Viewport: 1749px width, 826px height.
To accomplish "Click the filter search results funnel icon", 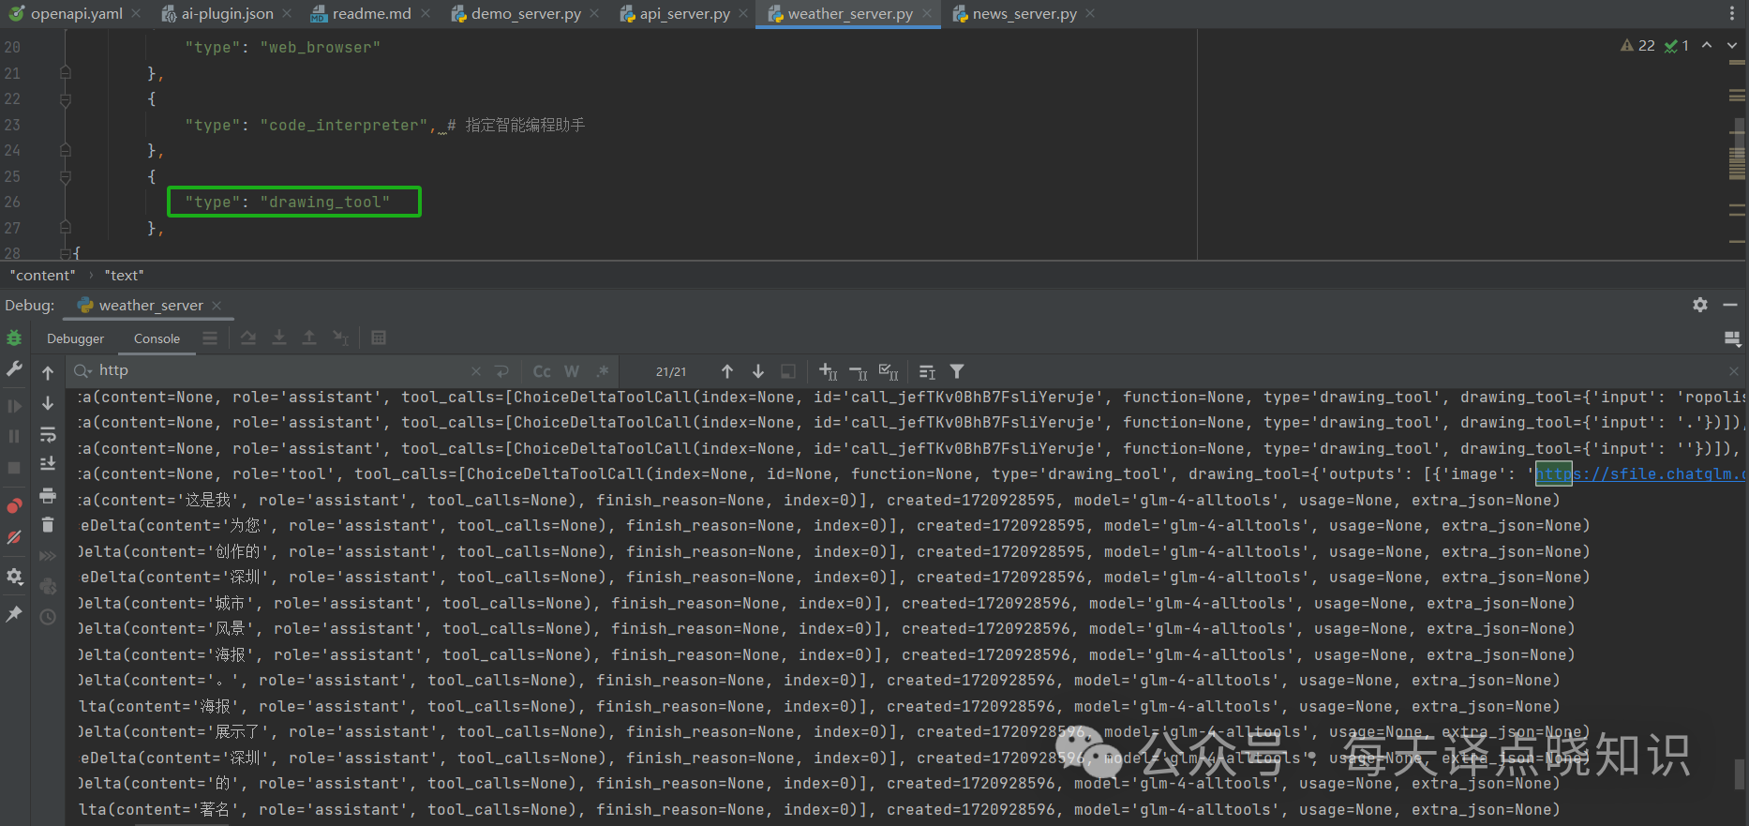I will [957, 371].
